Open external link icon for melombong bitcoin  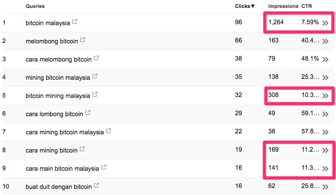pos(83,40)
